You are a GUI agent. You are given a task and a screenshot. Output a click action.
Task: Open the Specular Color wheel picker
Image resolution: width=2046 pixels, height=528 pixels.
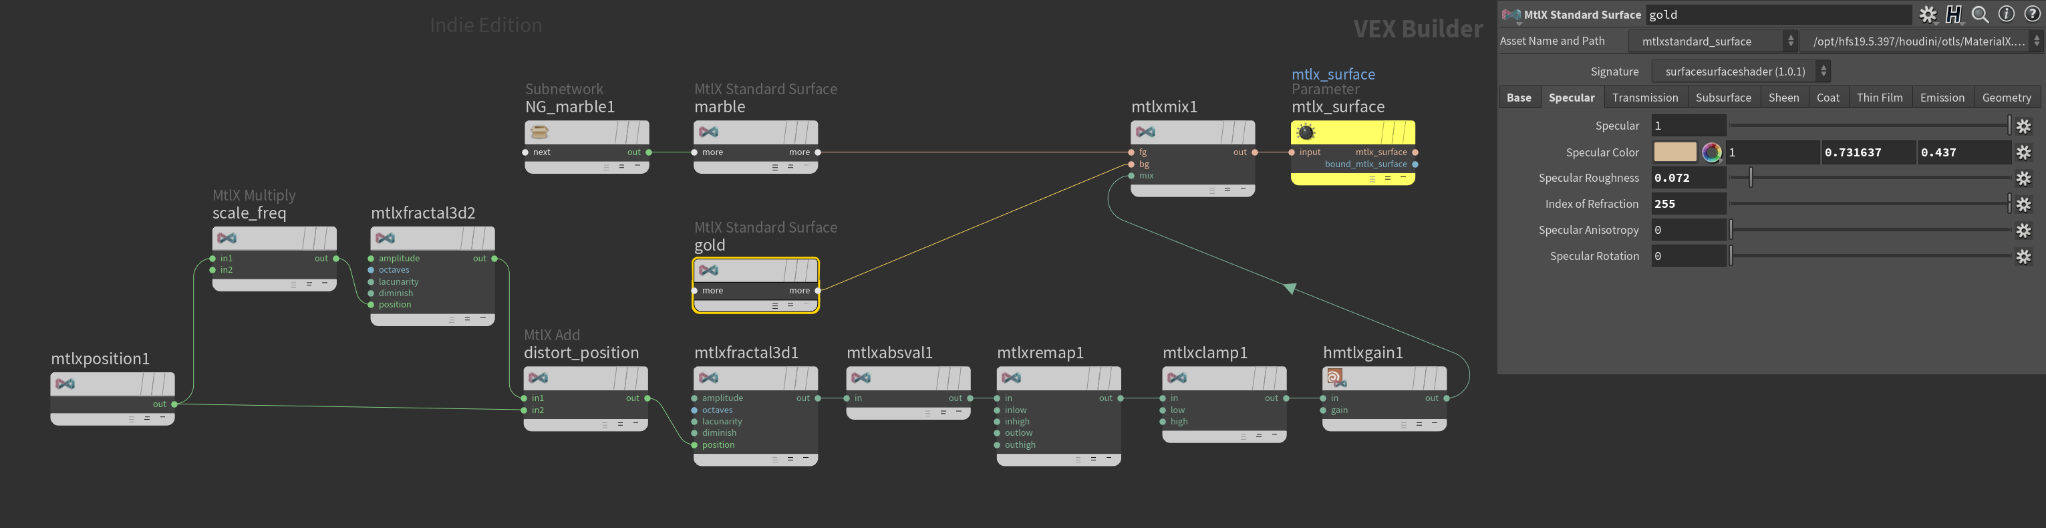point(1712,152)
